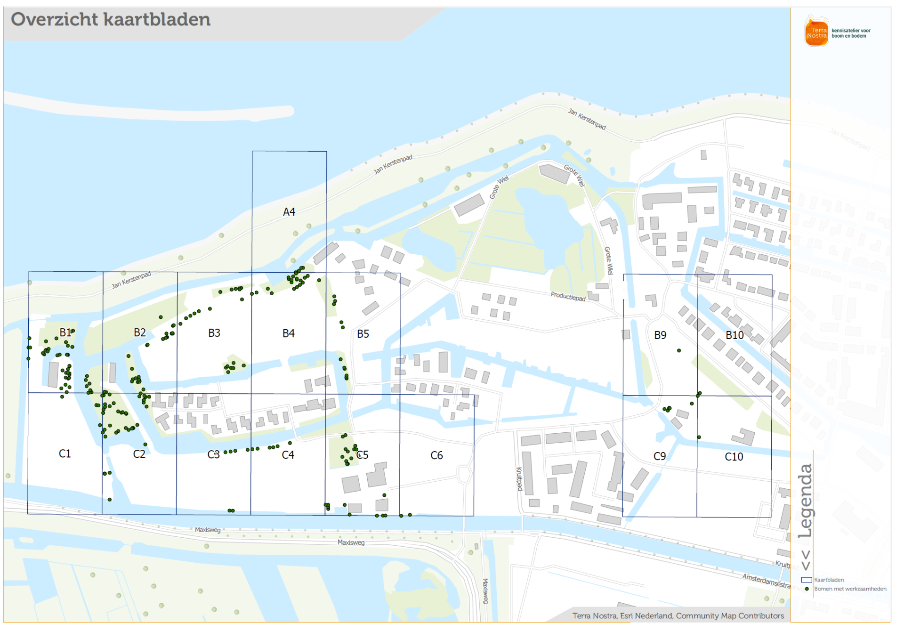This screenshot has height=631, width=904.
Task: Select map sheet label C1
Action: [65, 453]
